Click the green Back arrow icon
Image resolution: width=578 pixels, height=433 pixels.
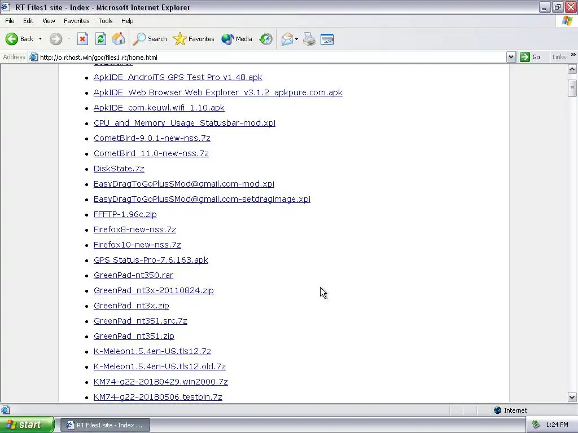click(x=11, y=39)
